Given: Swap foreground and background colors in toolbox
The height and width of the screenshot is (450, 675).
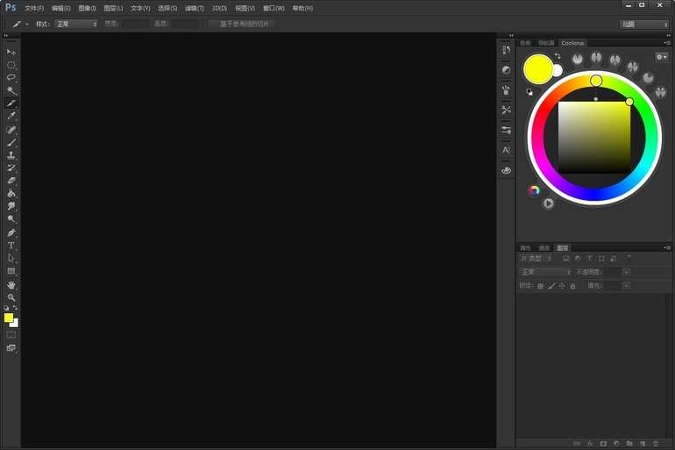Looking at the screenshot, I should 16,308.
